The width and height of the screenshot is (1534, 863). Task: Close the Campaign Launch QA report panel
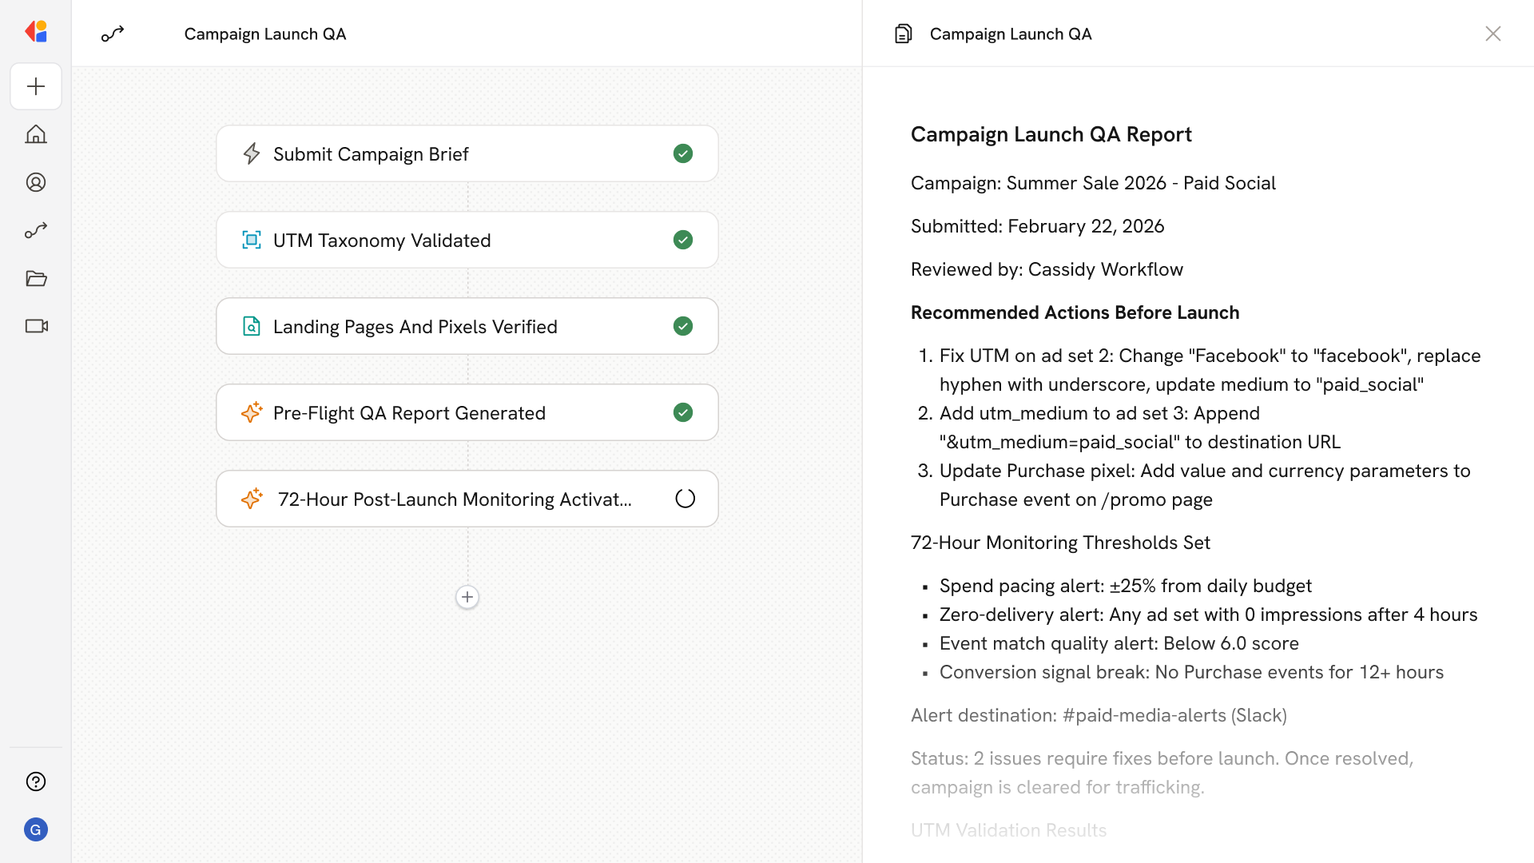tap(1492, 34)
